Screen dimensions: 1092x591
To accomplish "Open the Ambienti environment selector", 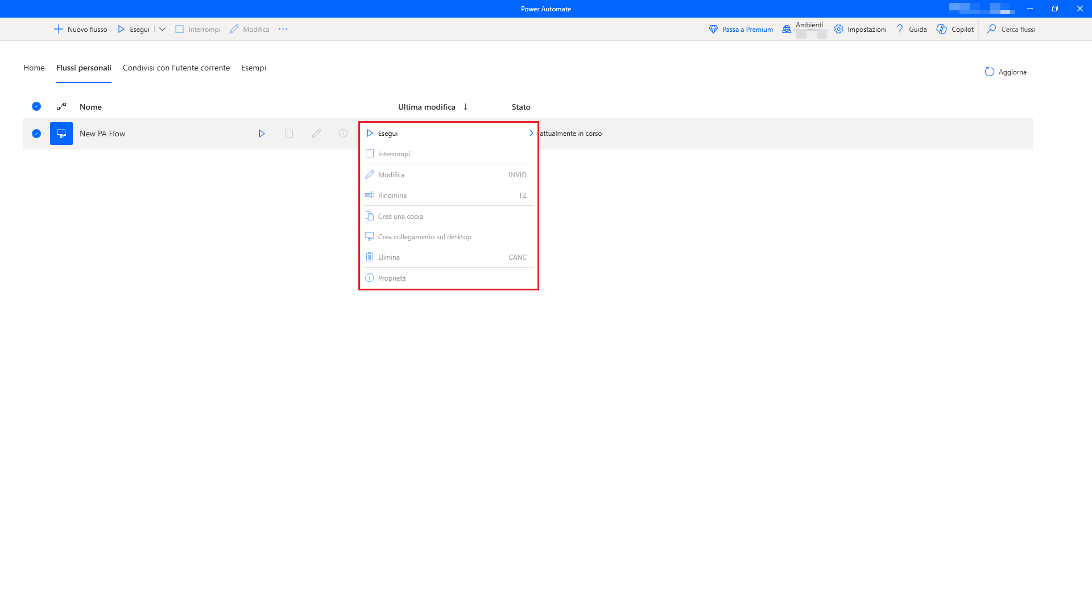I will [804, 29].
